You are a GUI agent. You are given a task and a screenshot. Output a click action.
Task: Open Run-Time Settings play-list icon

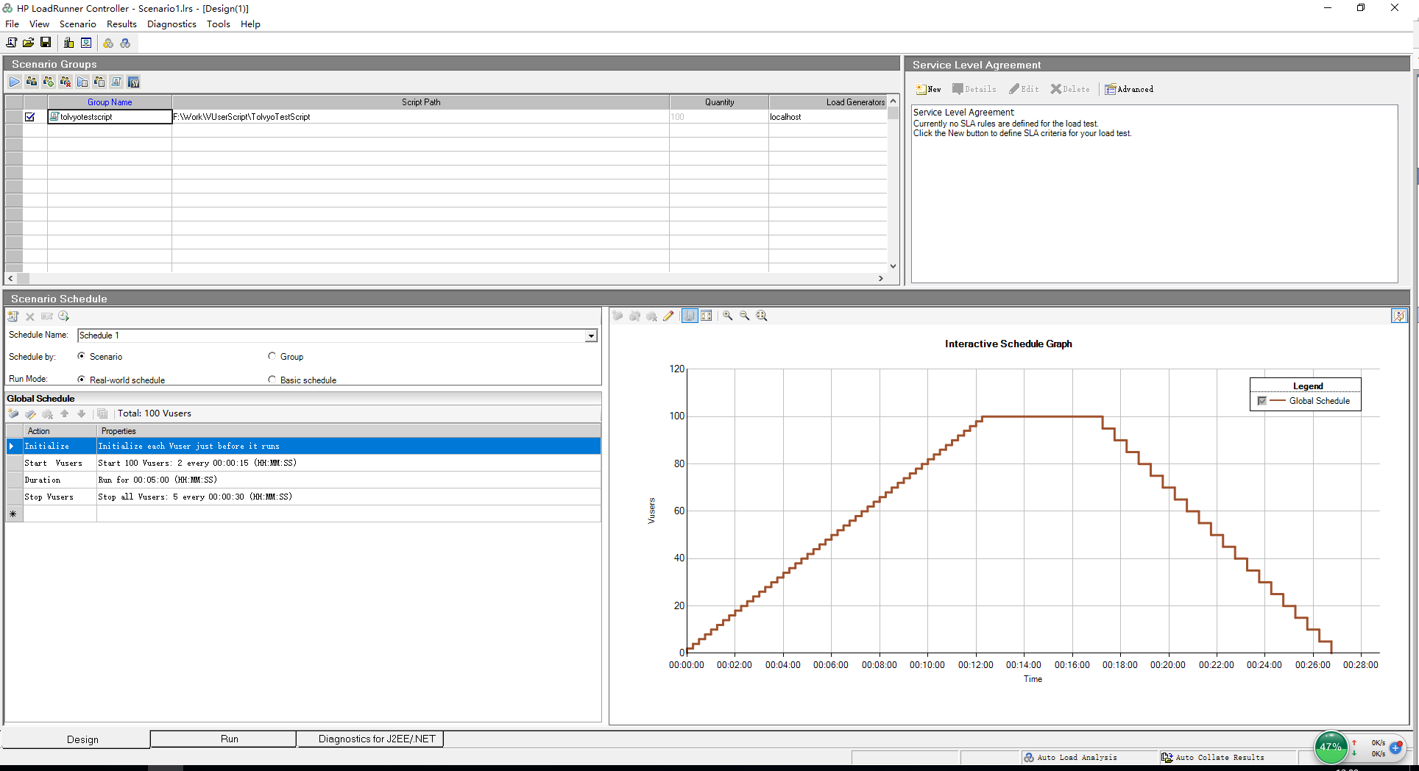tap(82, 82)
